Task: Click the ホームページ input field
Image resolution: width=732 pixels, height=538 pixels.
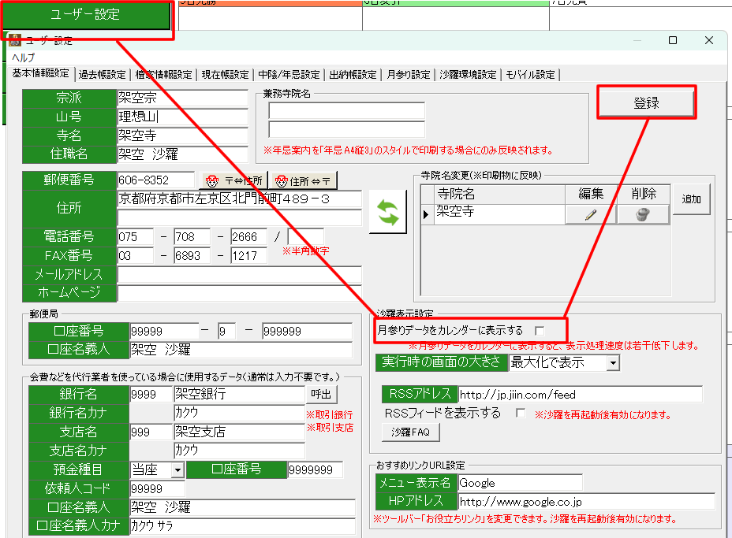Action: point(239,293)
